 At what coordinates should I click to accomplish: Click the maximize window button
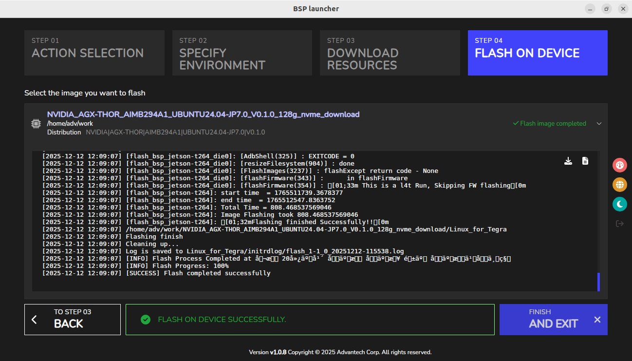pos(606,9)
